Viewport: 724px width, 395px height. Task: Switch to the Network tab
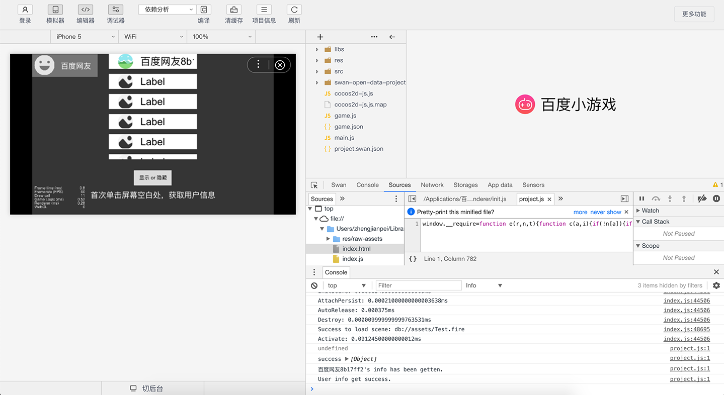pos(432,185)
